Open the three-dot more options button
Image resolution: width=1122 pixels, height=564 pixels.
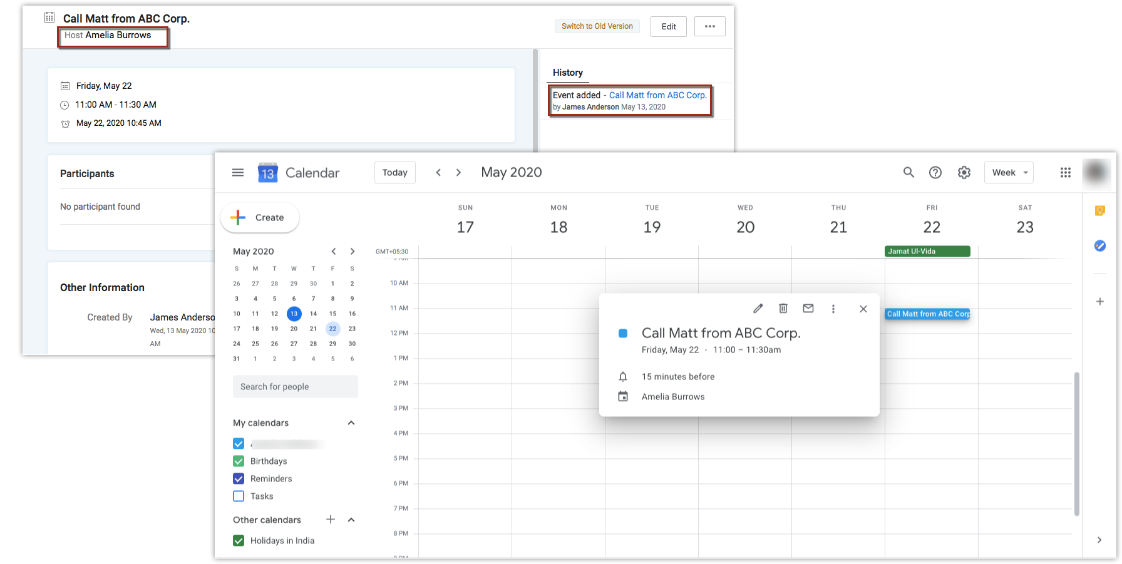click(710, 26)
